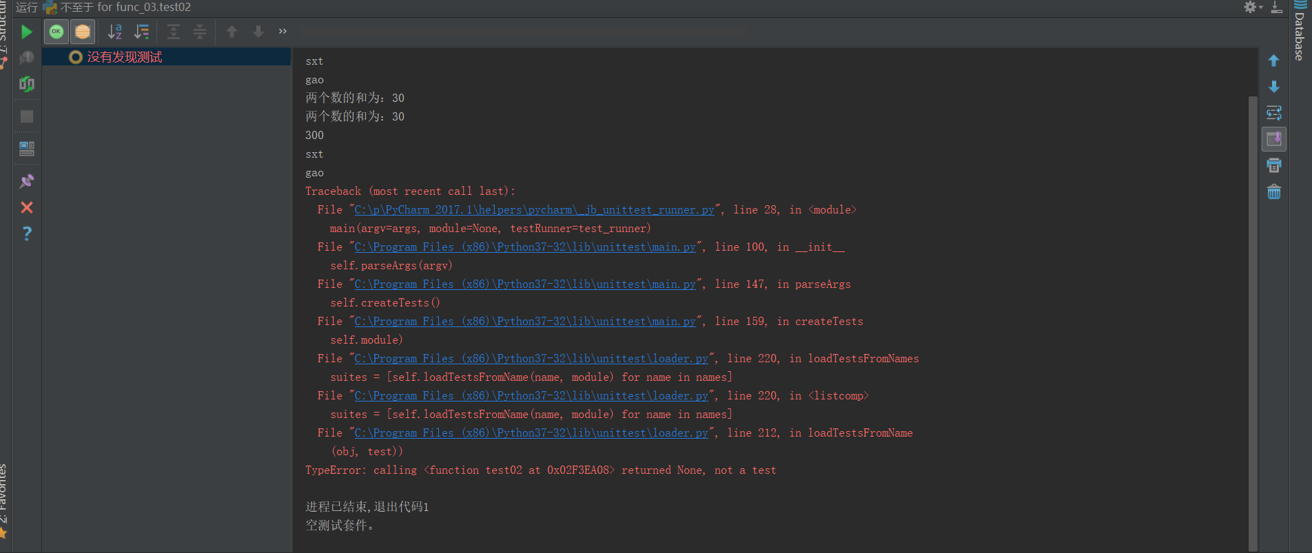Screen dimensions: 1312x553
Task: Click the '300' output line
Action: (x=314, y=136)
